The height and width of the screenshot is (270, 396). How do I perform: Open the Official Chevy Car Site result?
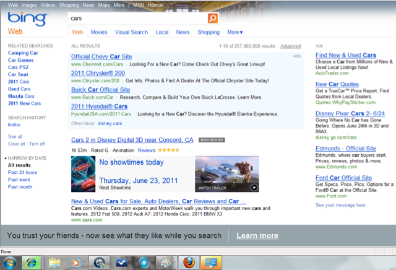pos(101,56)
